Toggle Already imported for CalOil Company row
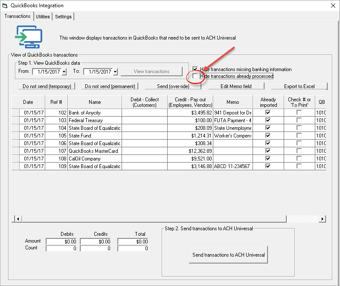The image size is (340, 286). 268,158
